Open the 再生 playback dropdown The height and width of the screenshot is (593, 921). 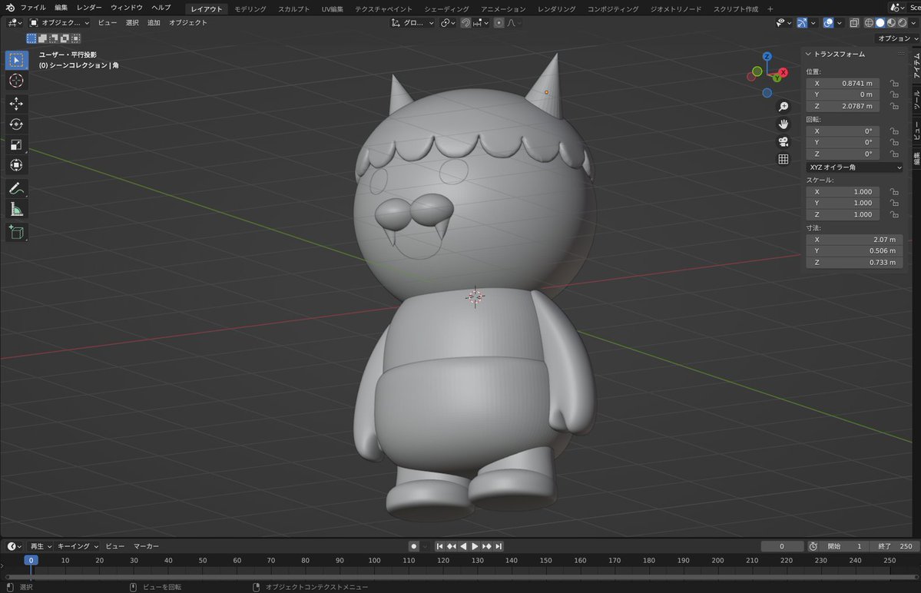tap(41, 546)
